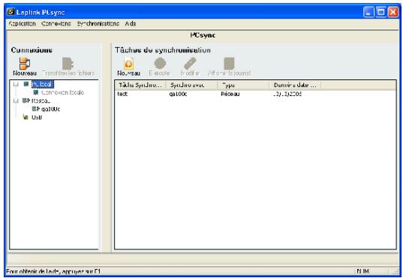Open the Application menu
The width and height of the screenshot is (403, 278).
pyautogui.click(x=22, y=24)
